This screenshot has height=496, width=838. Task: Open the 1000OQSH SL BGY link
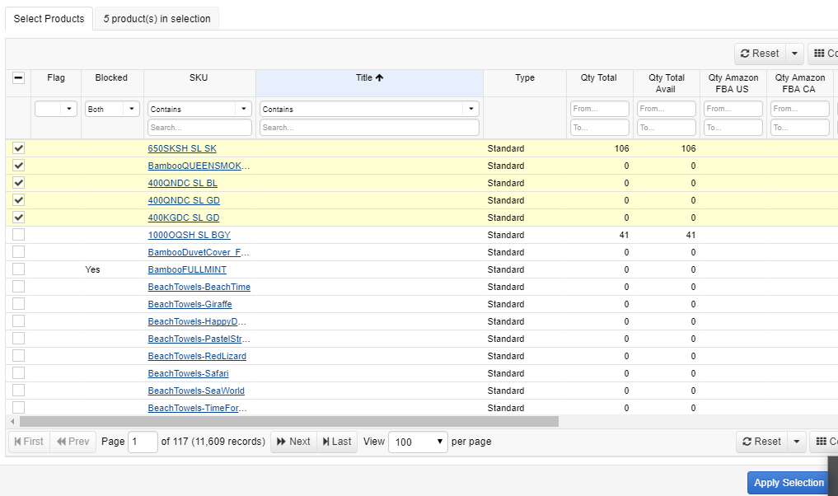[x=190, y=235]
